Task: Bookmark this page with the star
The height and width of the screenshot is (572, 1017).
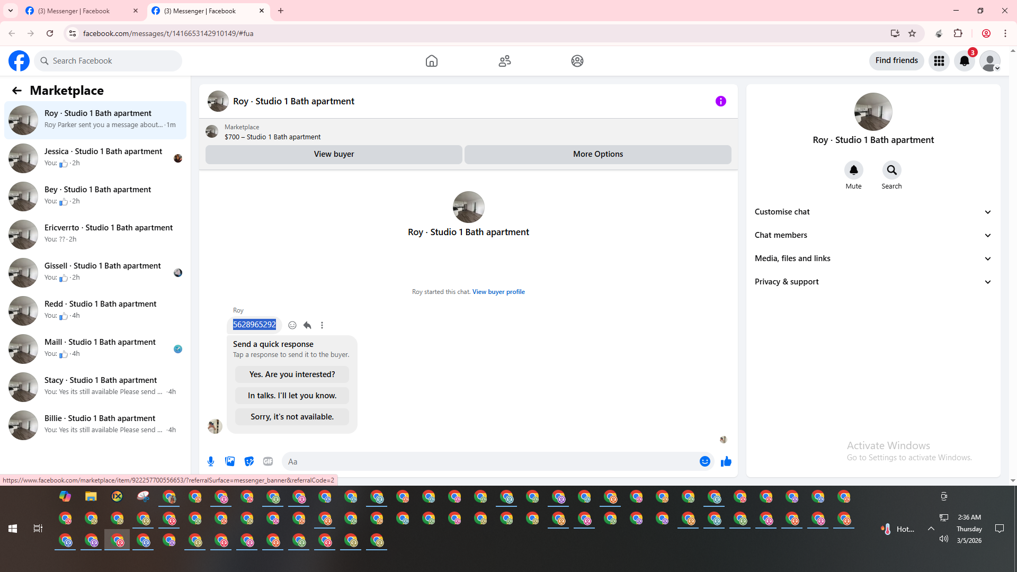Action: pos(912,33)
